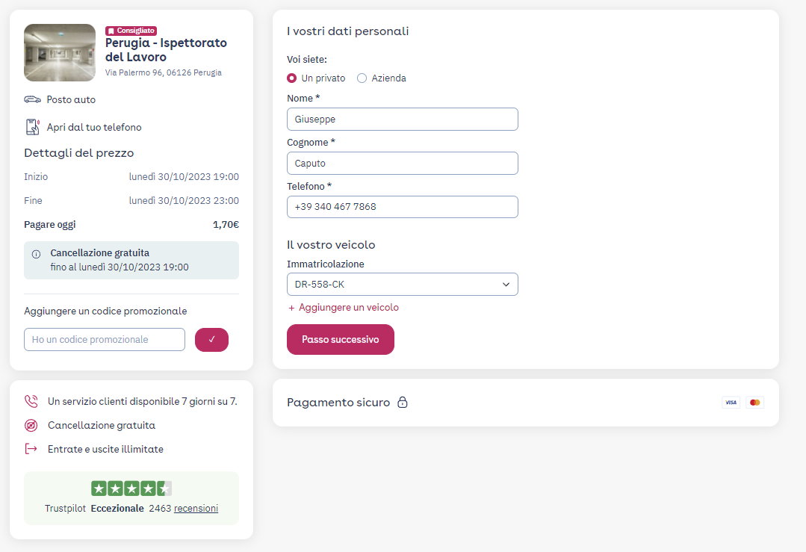Click the parking garage thumbnail image
Viewport: 806px width, 552px height.
[x=60, y=52]
